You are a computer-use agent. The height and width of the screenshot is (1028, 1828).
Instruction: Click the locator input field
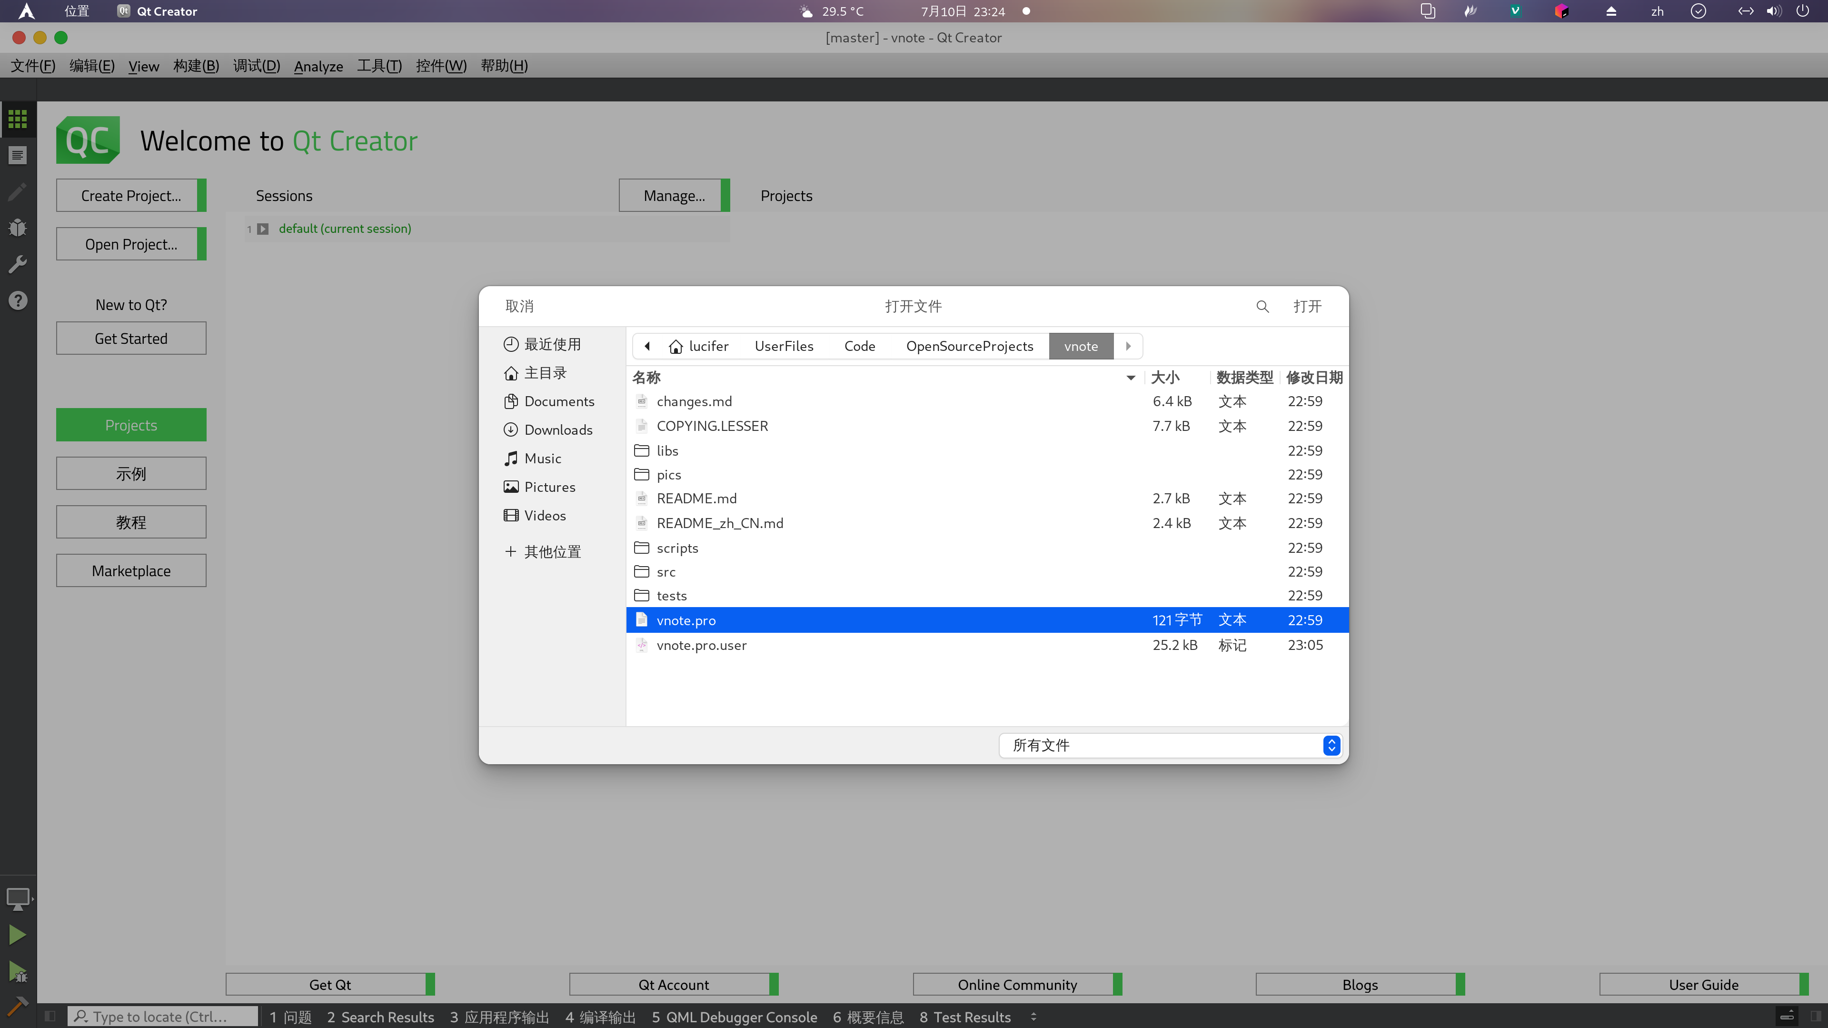tap(162, 1016)
